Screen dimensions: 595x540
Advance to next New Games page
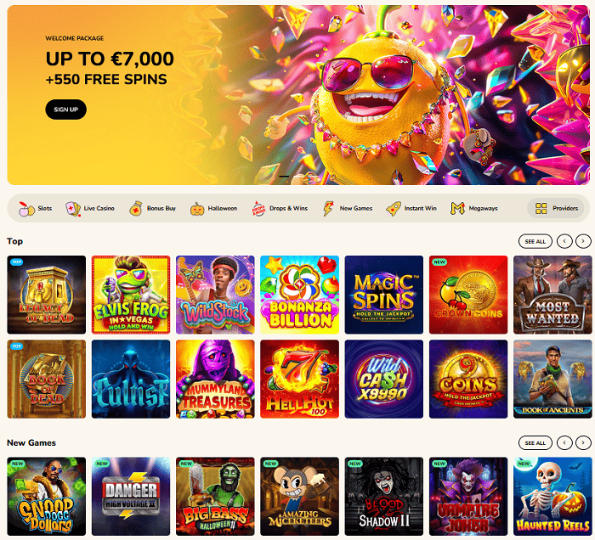[583, 442]
